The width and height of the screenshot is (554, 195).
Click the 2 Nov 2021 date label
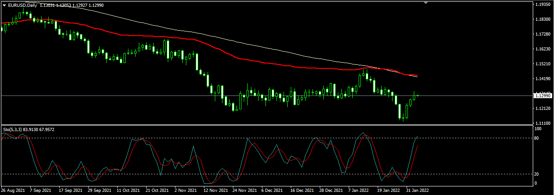[x=185, y=190]
